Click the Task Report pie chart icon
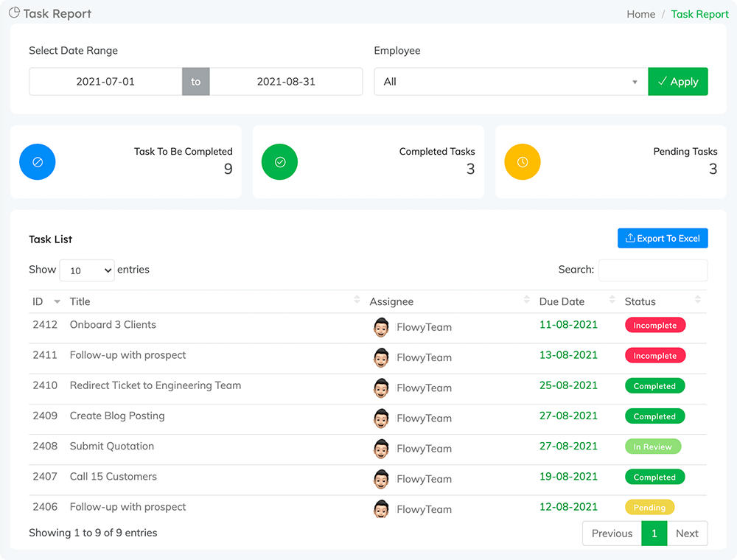Screen dimensions: 737x560 coord(14,13)
